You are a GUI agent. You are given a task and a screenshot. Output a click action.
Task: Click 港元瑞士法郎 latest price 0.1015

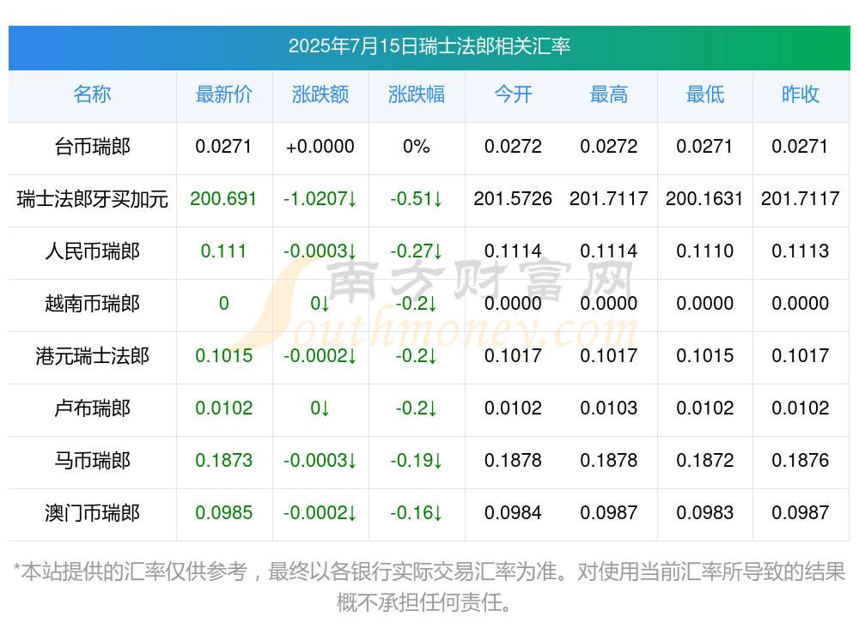click(223, 356)
